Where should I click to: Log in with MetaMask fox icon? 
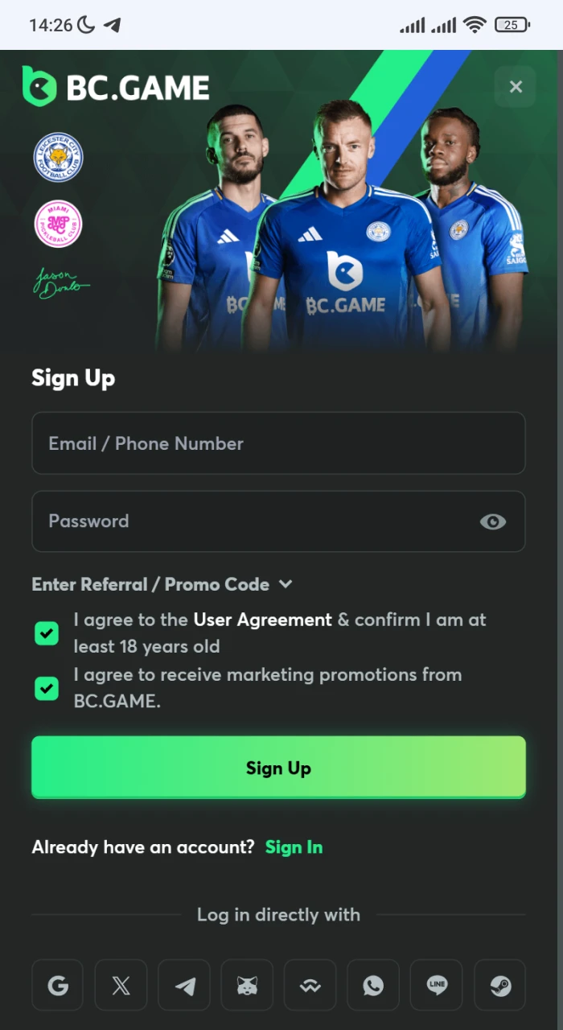click(x=247, y=985)
